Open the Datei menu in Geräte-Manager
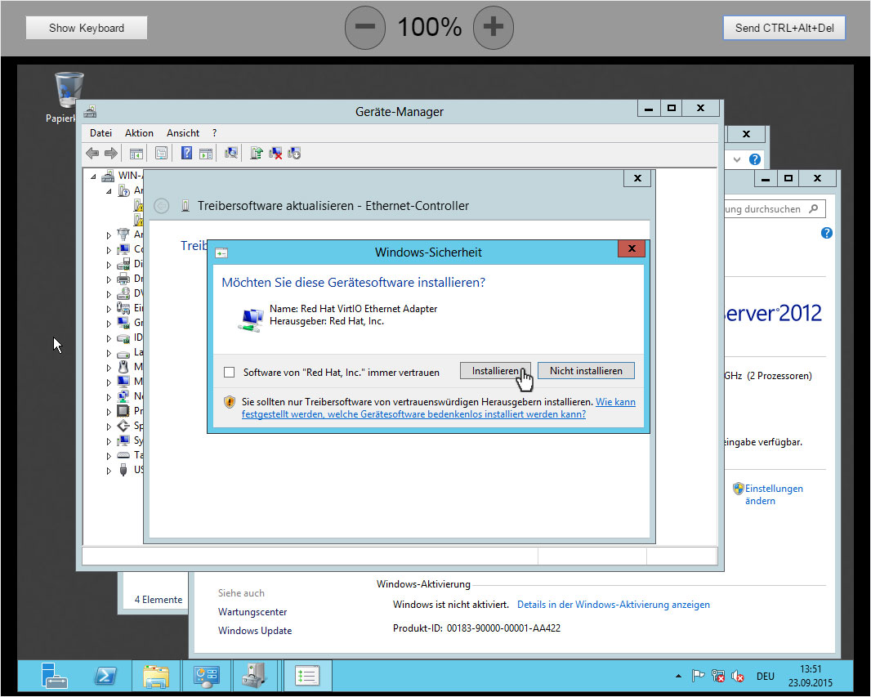871x697 pixels. coord(100,132)
